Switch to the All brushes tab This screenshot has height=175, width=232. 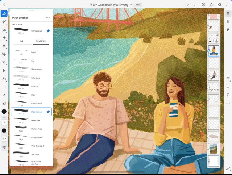[x=21, y=41]
